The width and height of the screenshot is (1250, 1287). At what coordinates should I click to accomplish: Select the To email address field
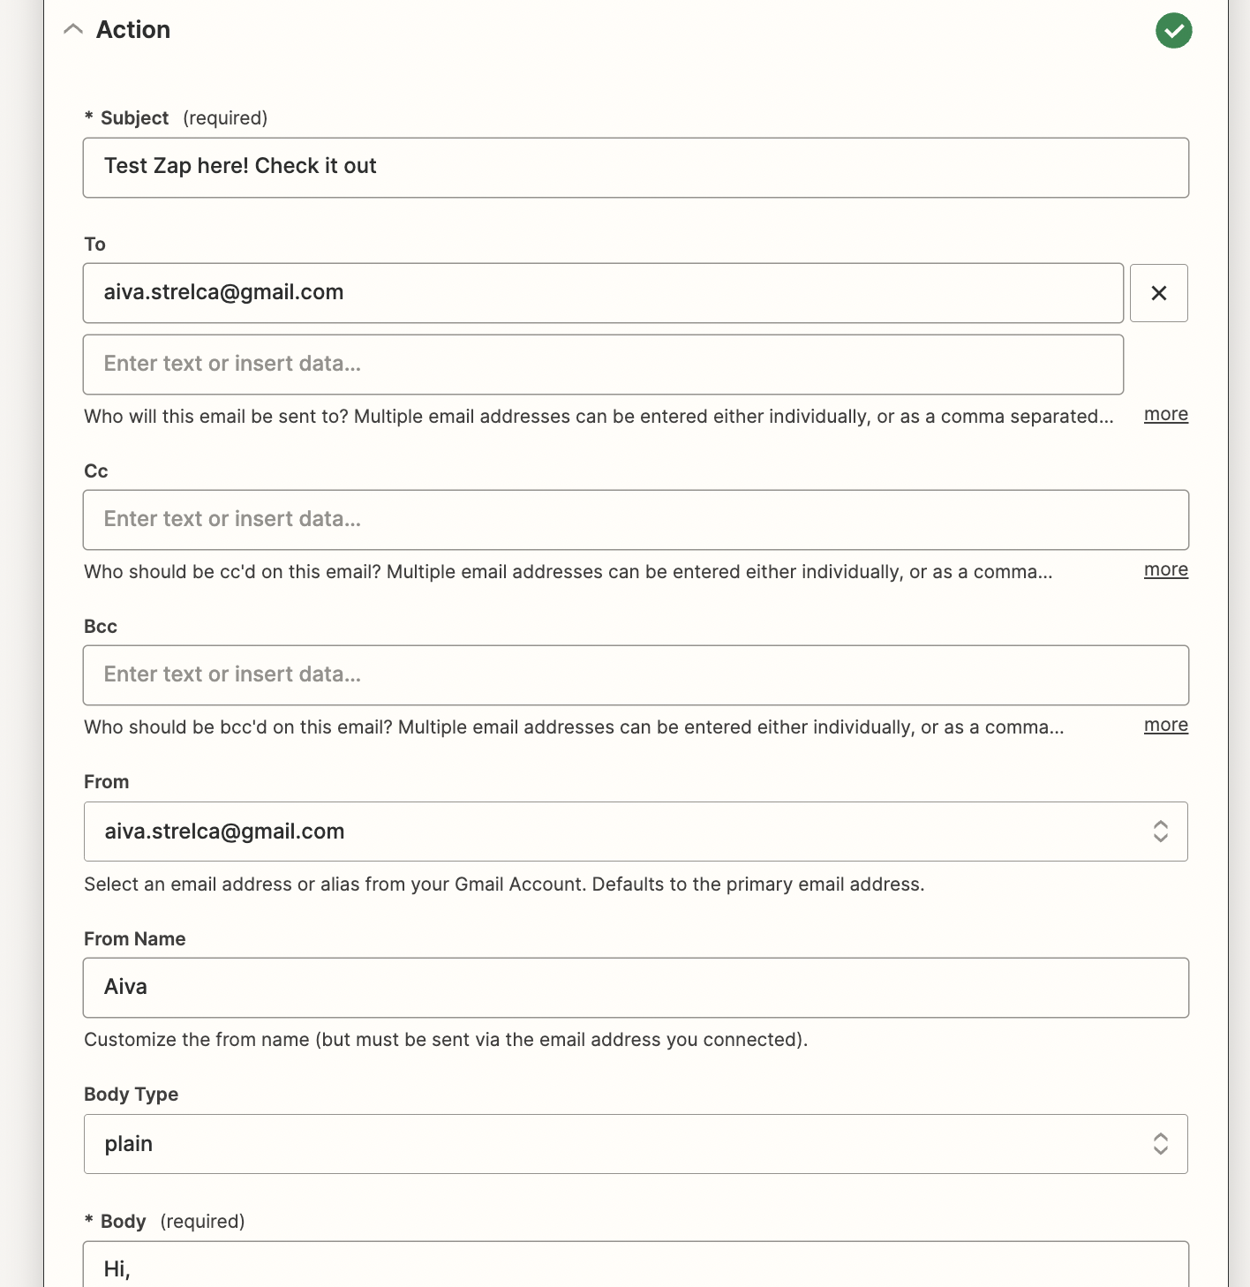[603, 292]
